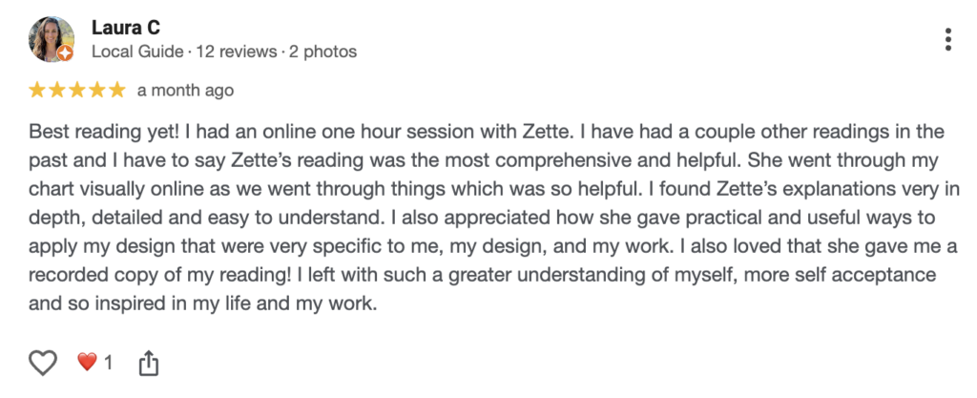Click the third gold rating star

coord(77,91)
